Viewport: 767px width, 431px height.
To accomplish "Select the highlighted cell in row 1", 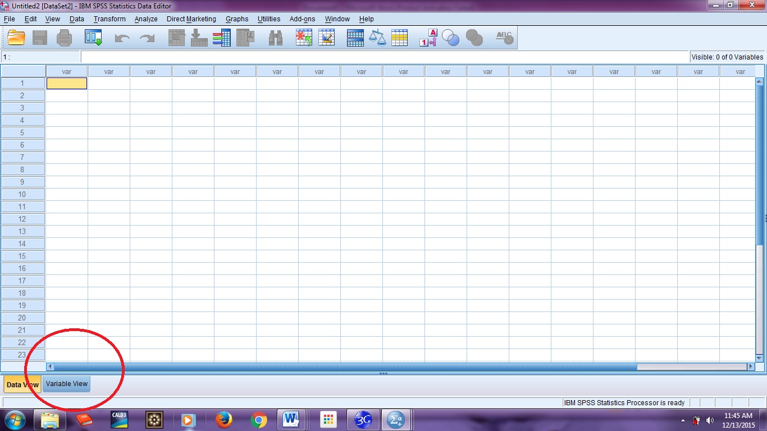I will (66, 83).
